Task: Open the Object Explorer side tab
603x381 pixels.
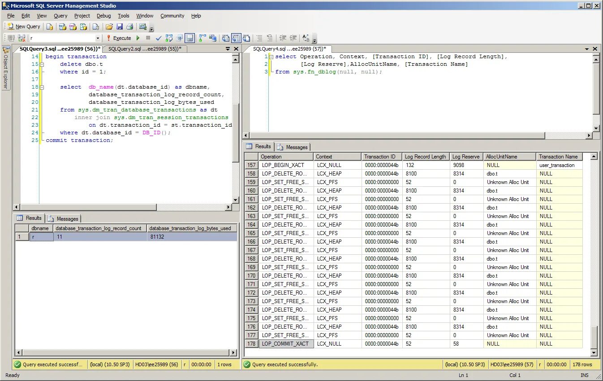Action: pyautogui.click(x=6, y=67)
